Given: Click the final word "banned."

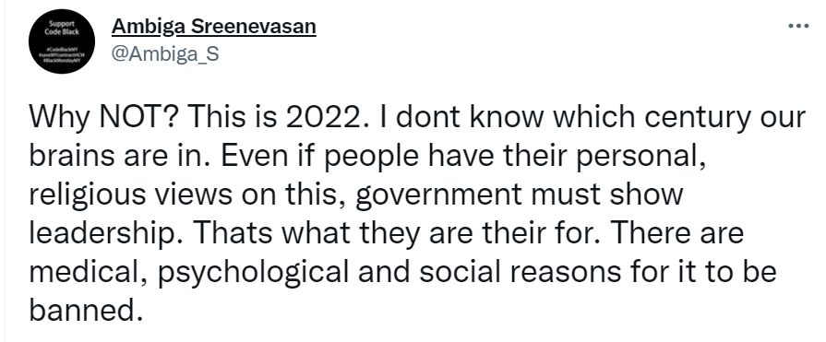Looking at the screenshot, I should 86,312.
